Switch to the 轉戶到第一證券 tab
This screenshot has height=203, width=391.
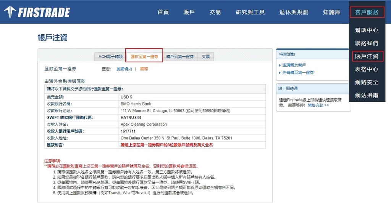point(180,57)
